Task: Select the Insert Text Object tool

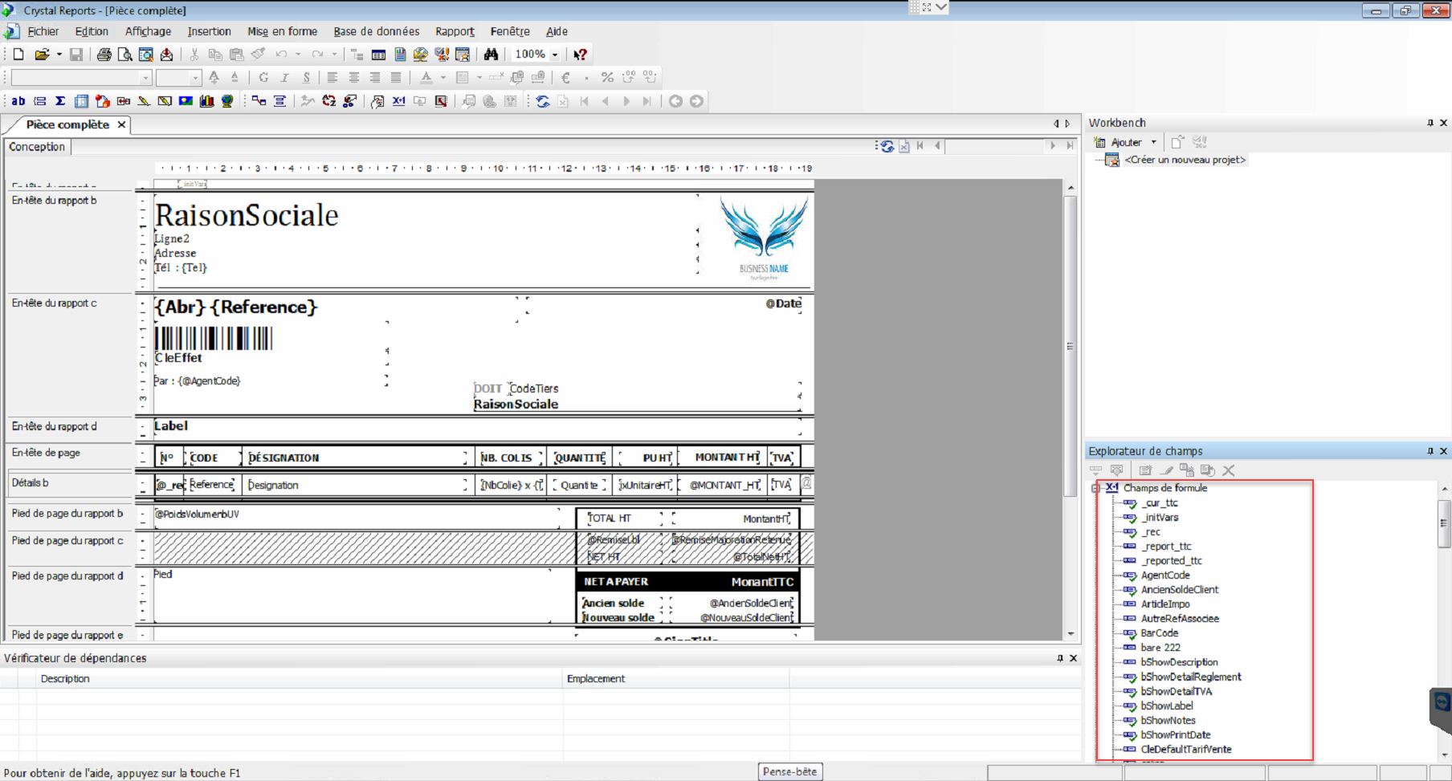Action: click(x=18, y=100)
